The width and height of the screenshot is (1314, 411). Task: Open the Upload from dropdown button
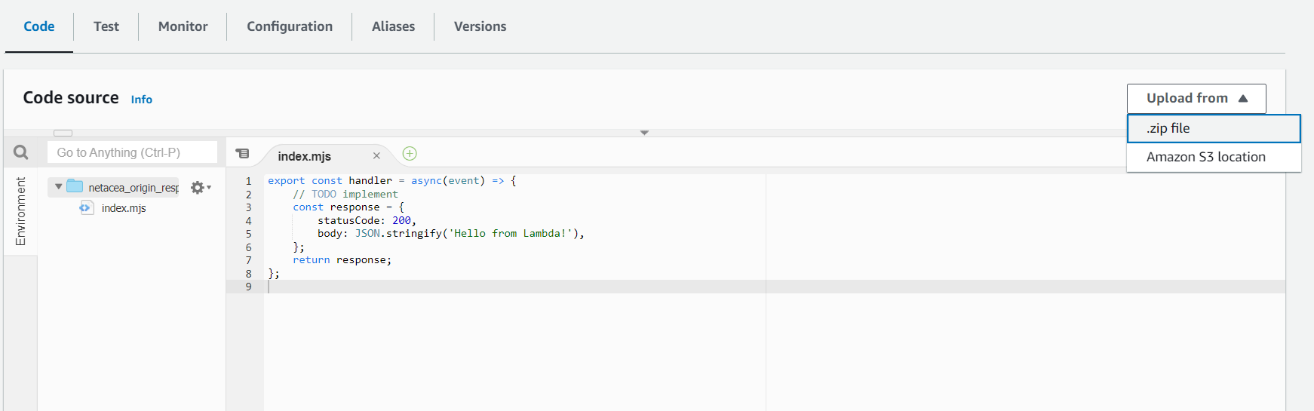(x=1196, y=98)
